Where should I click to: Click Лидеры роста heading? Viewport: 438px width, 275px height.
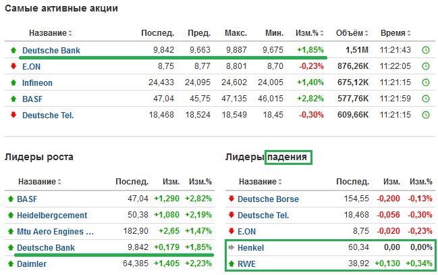coord(39,157)
